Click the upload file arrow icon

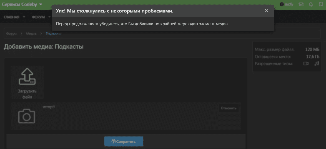[x=27, y=77]
